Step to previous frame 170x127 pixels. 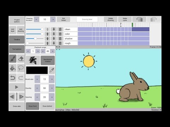[x=12, y=97]
